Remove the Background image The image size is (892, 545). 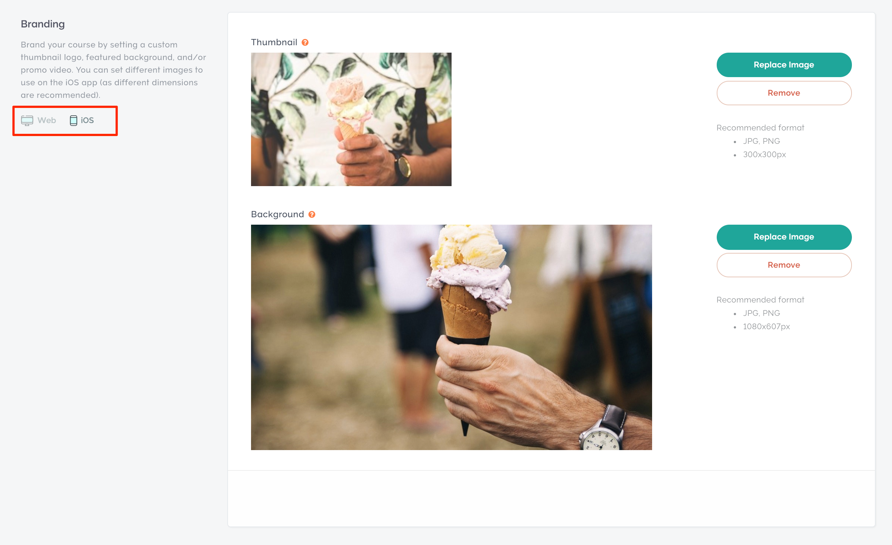[784, 265]
